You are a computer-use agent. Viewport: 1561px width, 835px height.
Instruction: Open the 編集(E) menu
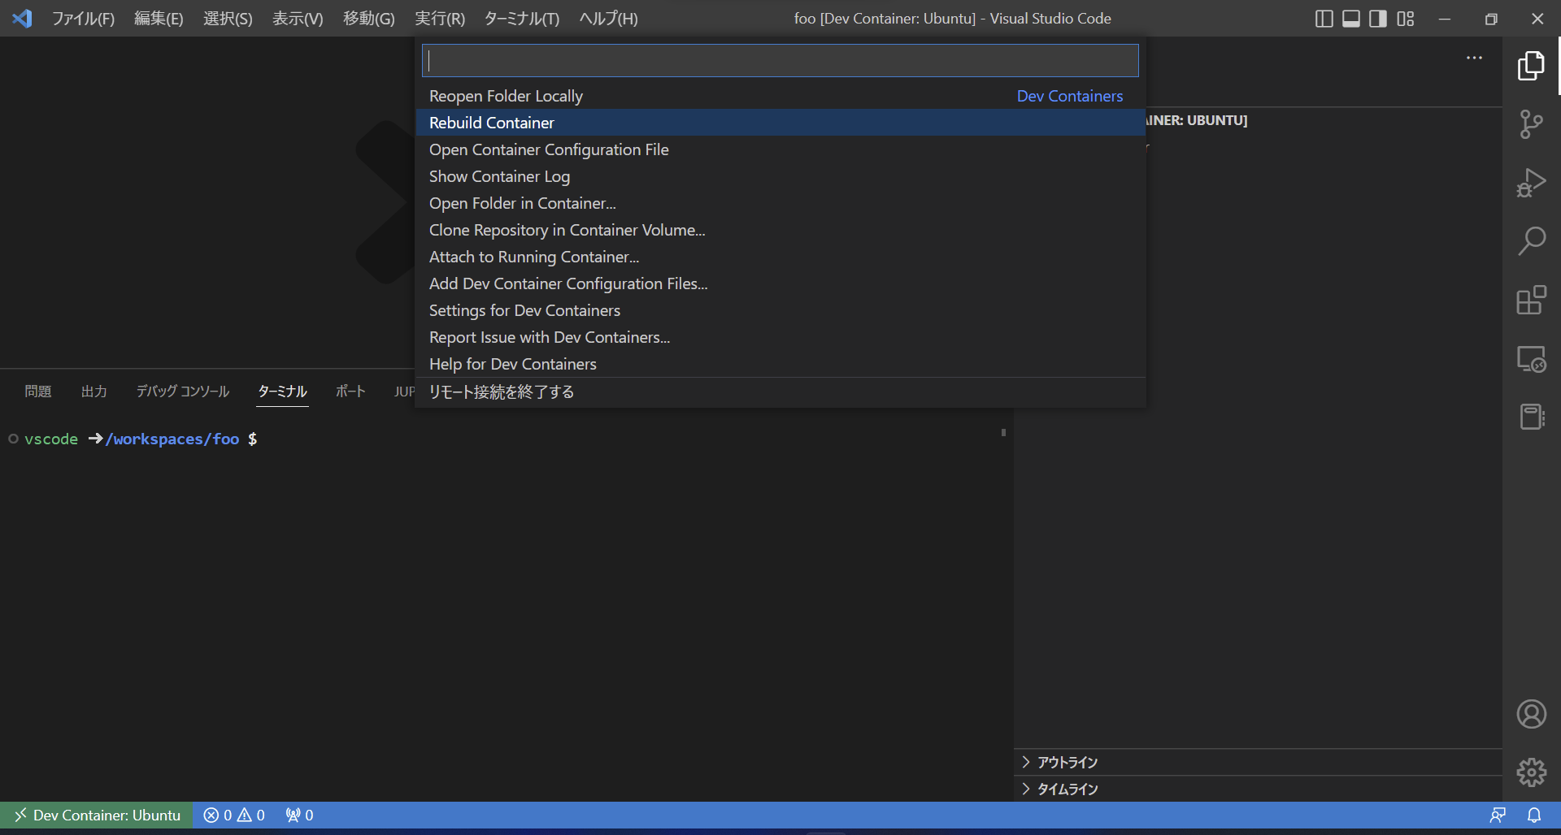pyautogui.click(x=159, y=18)
